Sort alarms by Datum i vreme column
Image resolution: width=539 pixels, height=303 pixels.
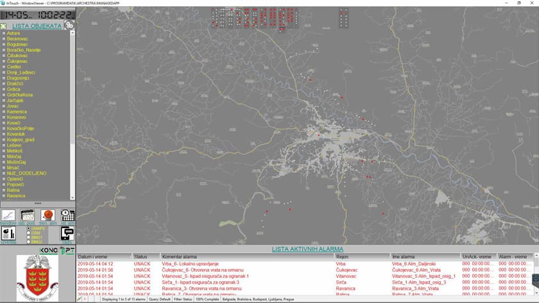tap(103, 256)
